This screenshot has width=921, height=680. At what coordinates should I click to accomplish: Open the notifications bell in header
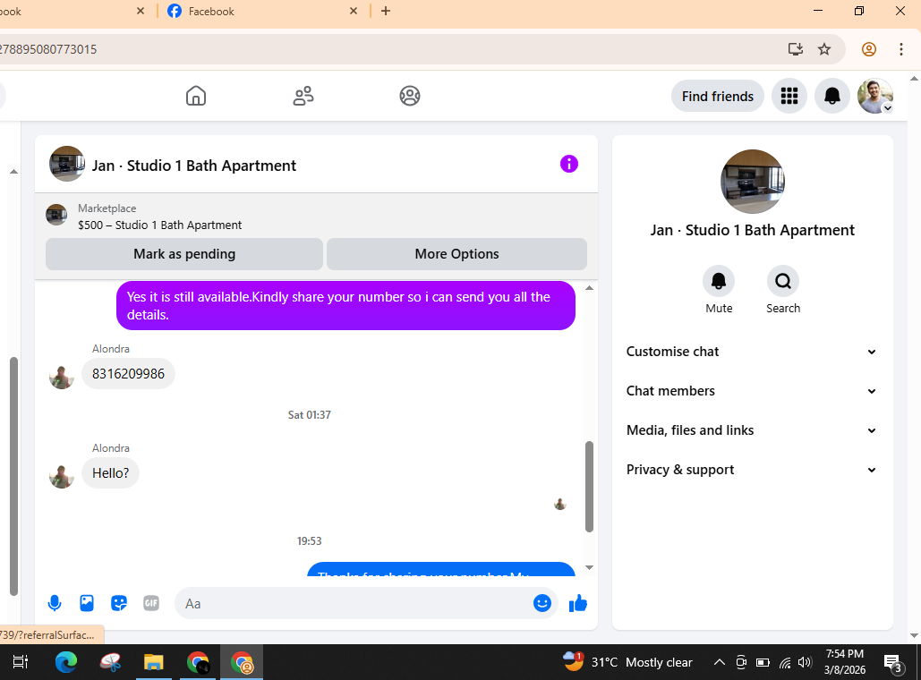(x=831, y=96)
